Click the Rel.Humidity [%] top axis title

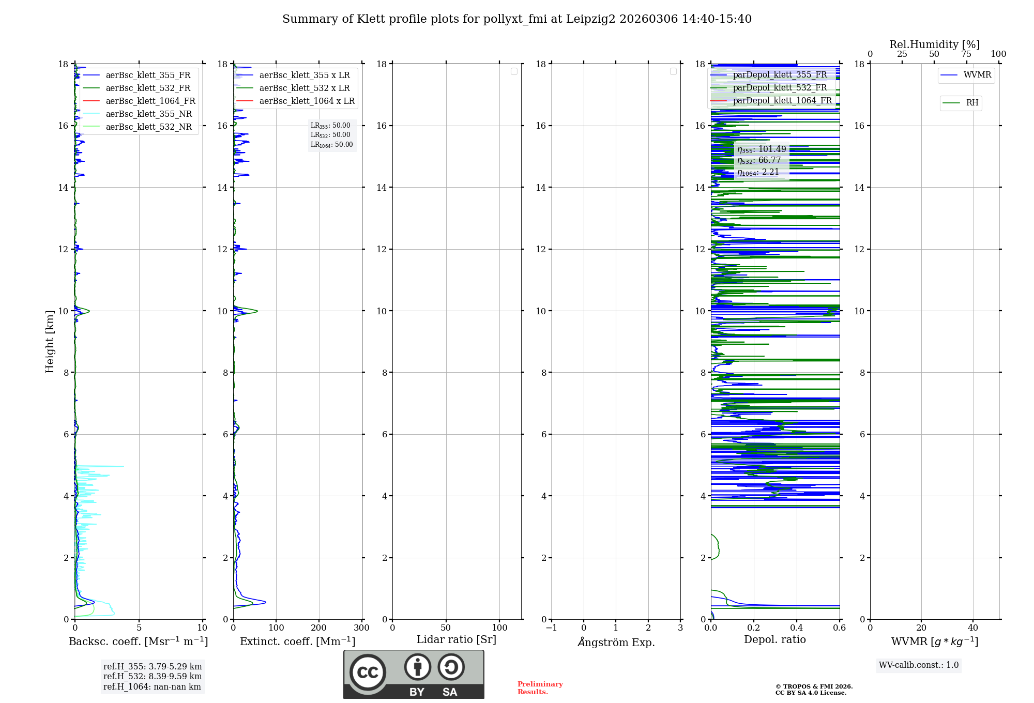(934, 44)
